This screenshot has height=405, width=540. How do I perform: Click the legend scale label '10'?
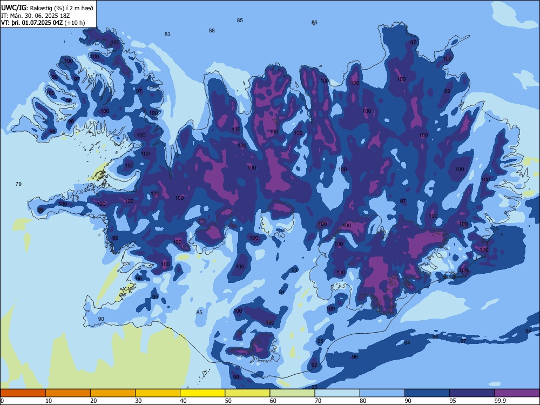click(48, 401)
